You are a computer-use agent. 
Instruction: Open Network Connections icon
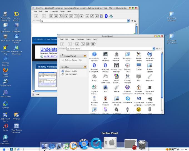[128, 90]
